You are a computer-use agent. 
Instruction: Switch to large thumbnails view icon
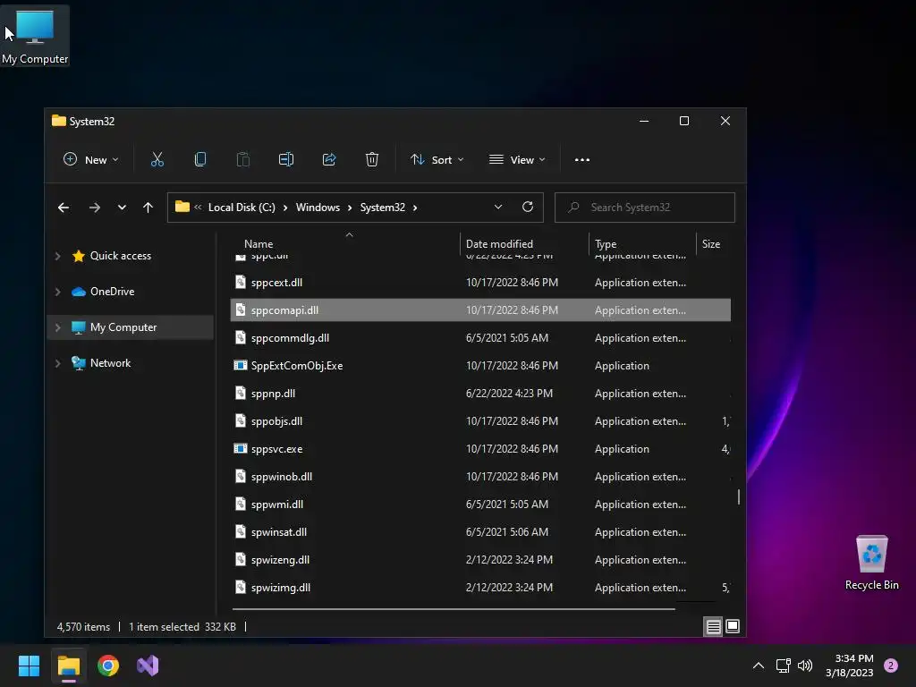(x=733, y=627)
